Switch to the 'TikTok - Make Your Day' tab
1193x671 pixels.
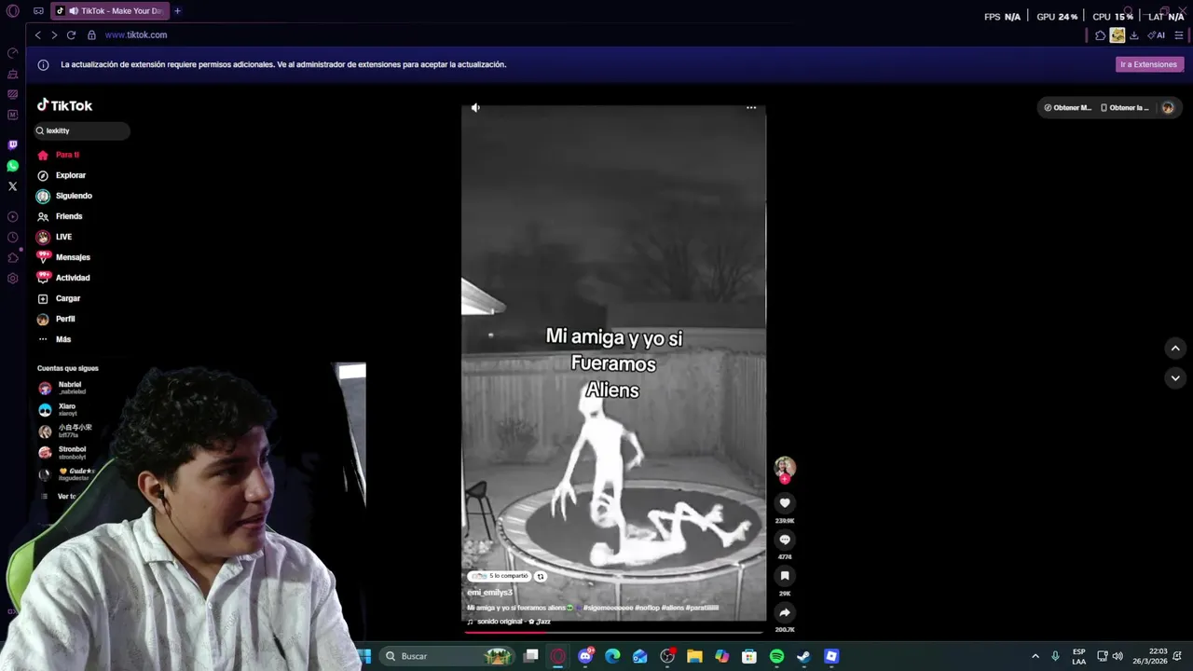[110, 11]
